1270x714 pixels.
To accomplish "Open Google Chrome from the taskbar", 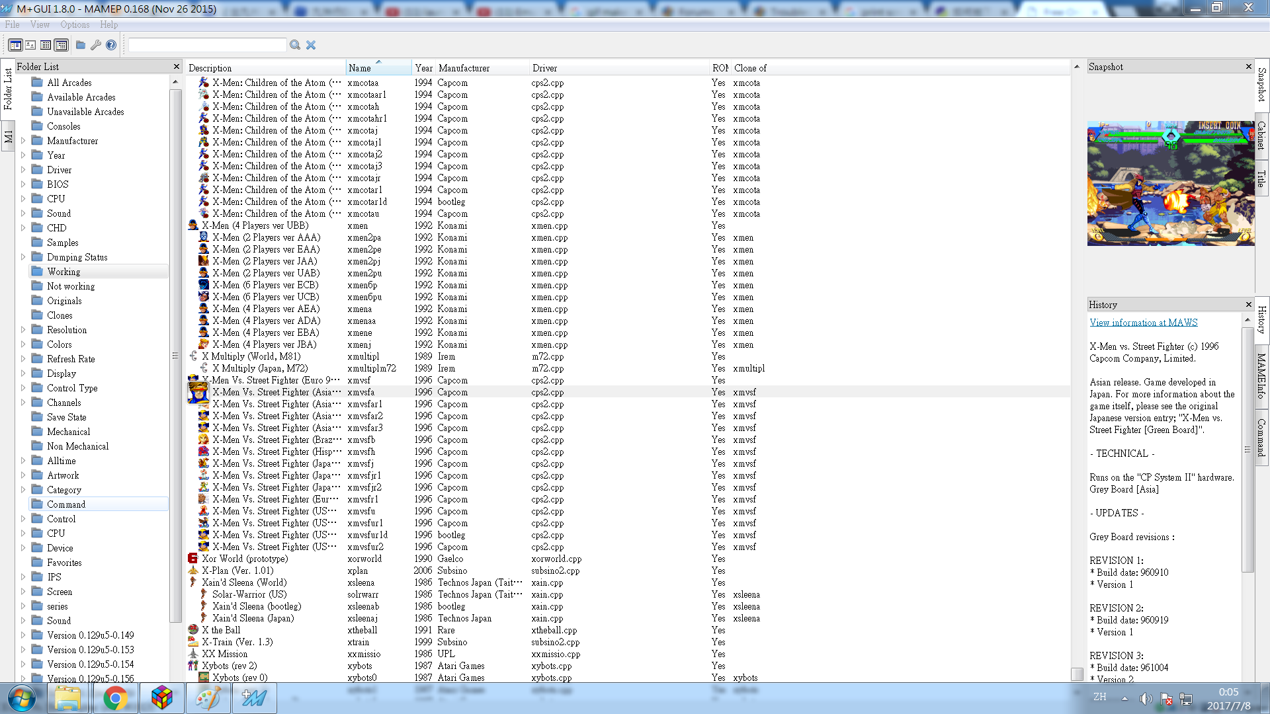I will [115, 698].
